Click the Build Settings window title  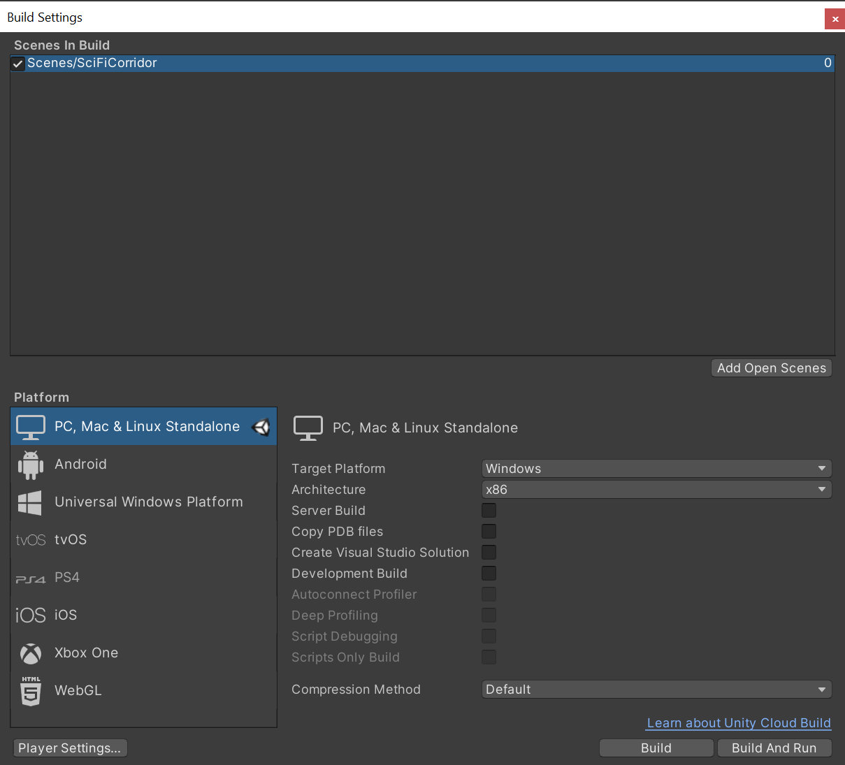point(45,17)
